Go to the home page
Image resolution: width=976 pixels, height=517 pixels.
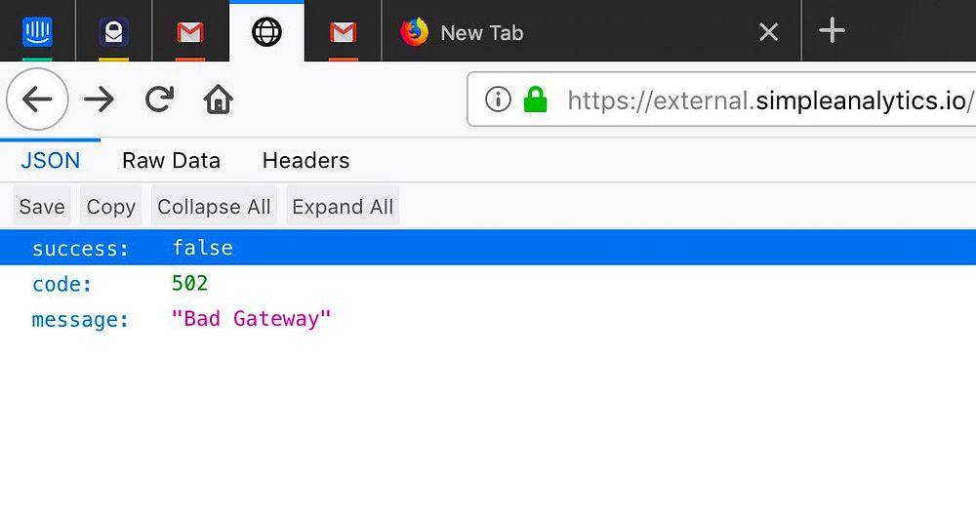(x=218, y=99)
